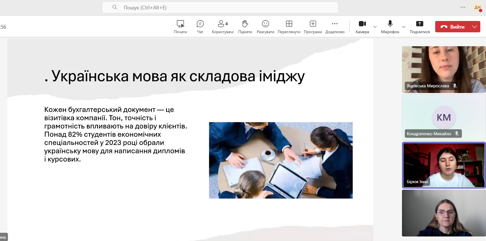Screen dimensions: 486x241
Task: Open the Реагувати reactions menu
Action: point(265,27)
